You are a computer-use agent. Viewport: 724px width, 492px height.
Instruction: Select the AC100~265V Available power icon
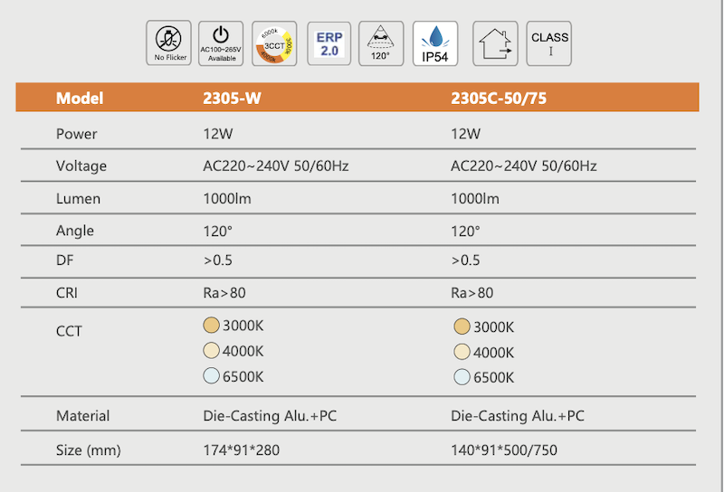click(221, 43)
